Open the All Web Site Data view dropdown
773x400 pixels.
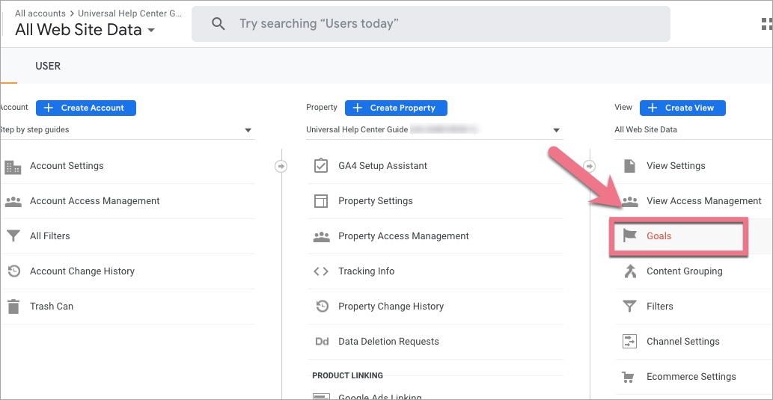click(693, 130)
